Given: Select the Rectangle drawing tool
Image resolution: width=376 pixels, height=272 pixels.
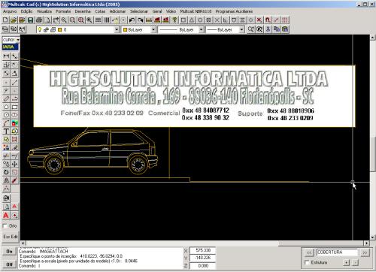Looking at the screenshot, I should click(14, 107).
